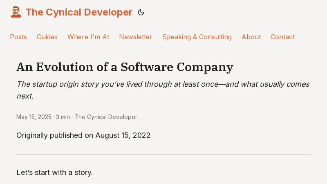The width and height of the screenshot is (327, 184).
Task: Open the Posts navigation item
Action: (18, 37)
